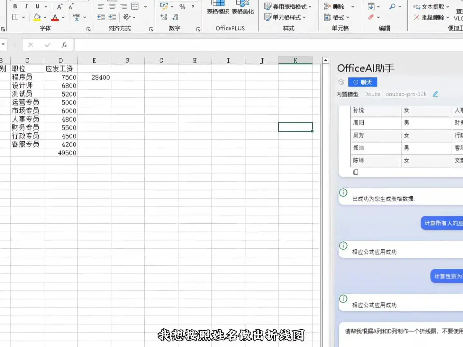The height and width of the screenshot is (347, 463).
Task: Switch to the 聊天 chat tab
Action: (362, 82)
